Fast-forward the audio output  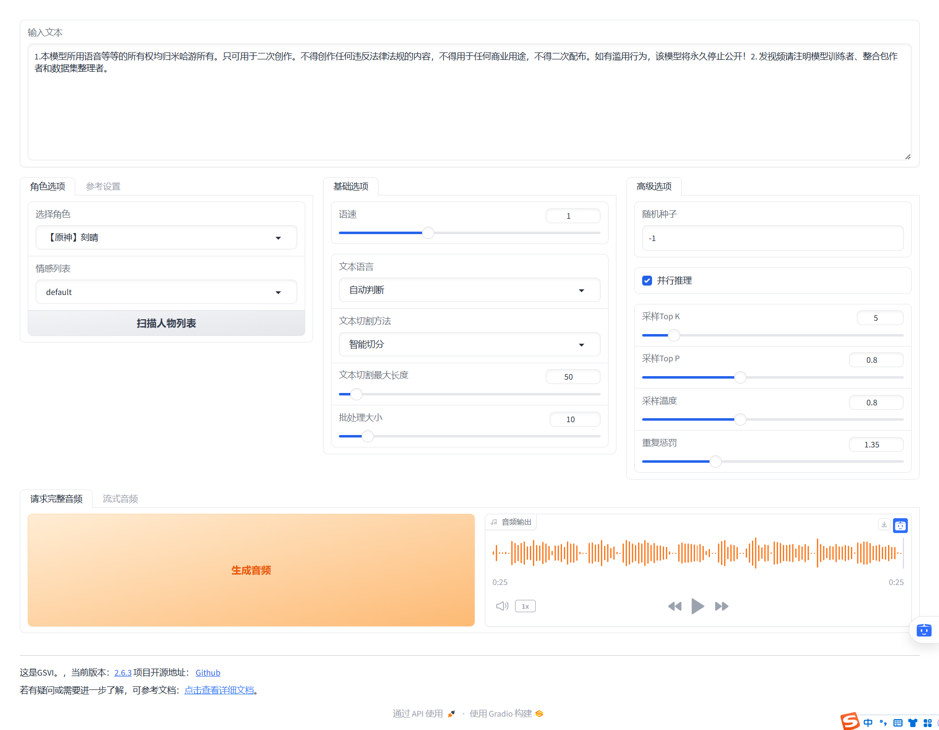(722, 606)
